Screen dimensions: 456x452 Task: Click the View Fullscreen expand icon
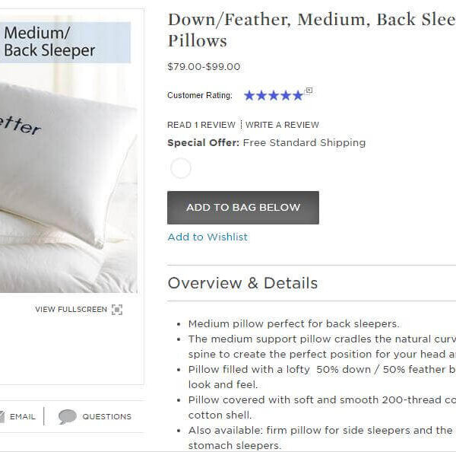tap(117, 310)
